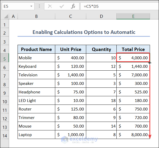Select row 5 header
159x148 pixels.
coord(4,59)
